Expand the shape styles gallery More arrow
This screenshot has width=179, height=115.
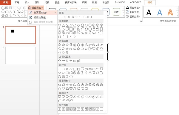(x=123, y=16)
